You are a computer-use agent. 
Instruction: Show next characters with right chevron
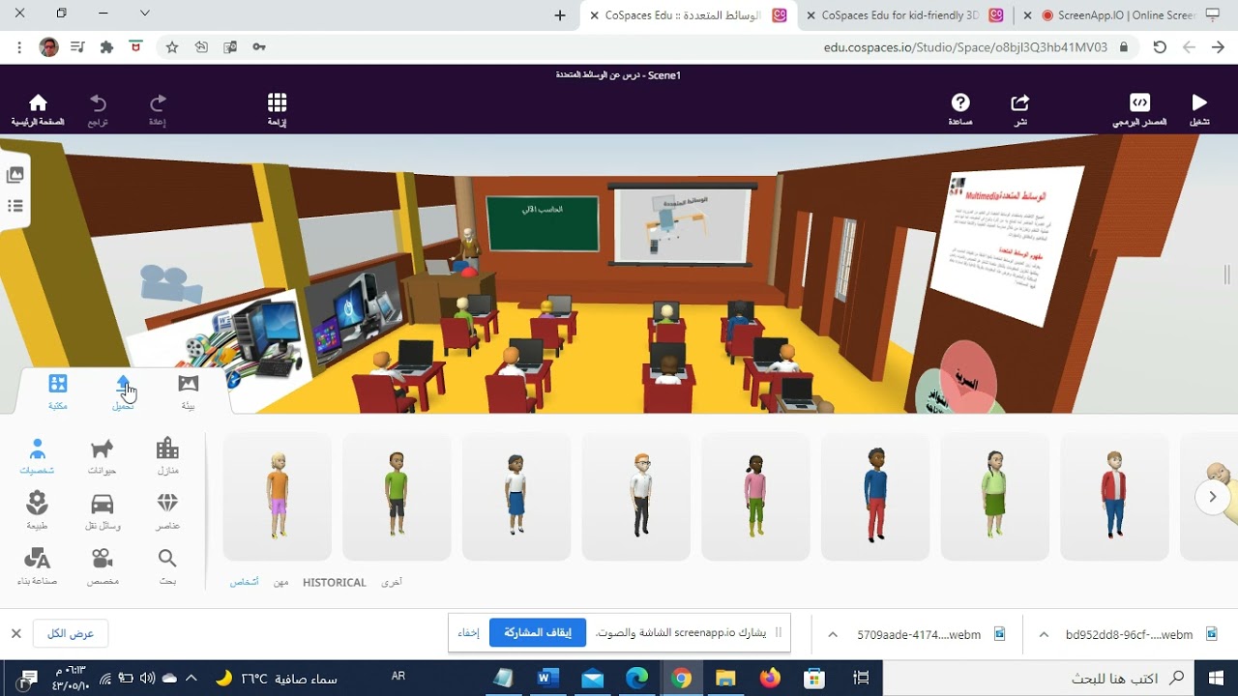[1212, 497]
